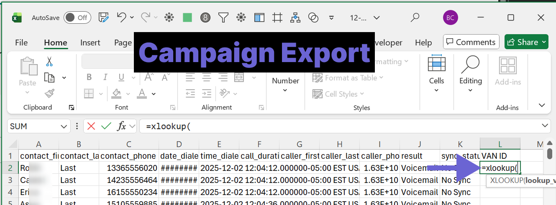Click the Borders icon in Font group
Viewport: 556px width, 205px height.
pos(88,93)
